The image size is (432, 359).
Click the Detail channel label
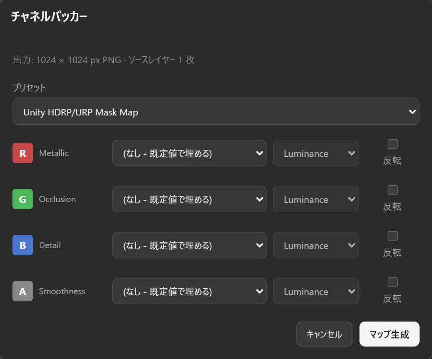coord(50,245)
